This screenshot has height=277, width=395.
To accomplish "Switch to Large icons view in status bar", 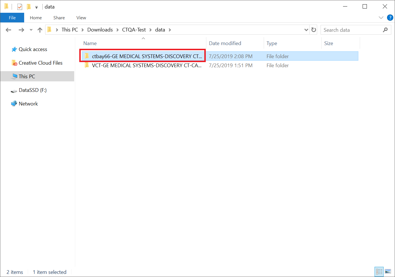I will 388,272.
